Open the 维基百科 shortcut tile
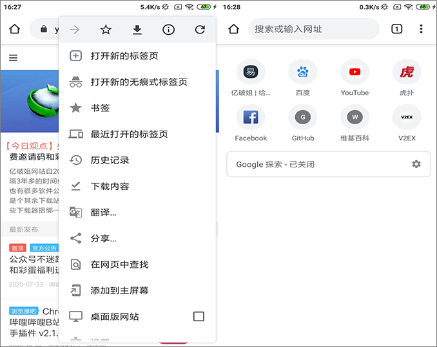 click(x=354, y=123)
